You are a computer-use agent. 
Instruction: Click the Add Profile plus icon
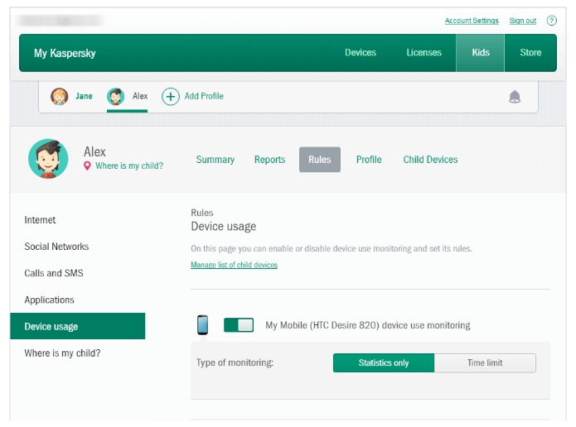pyautogui.click(x=171, y=97)
